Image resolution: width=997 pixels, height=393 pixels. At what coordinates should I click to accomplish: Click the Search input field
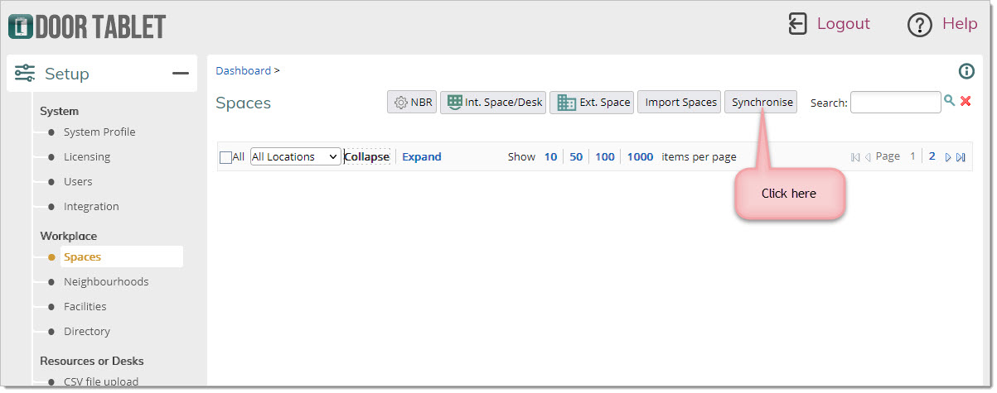click(896, 102)
